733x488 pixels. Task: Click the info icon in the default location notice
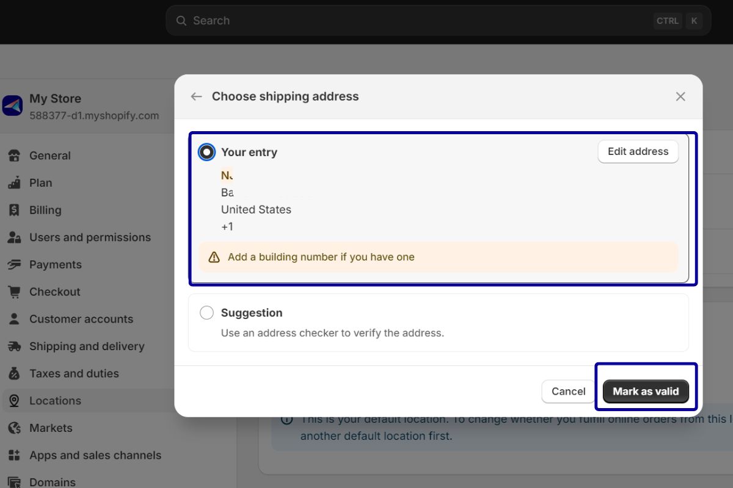(x=286, y=420)
